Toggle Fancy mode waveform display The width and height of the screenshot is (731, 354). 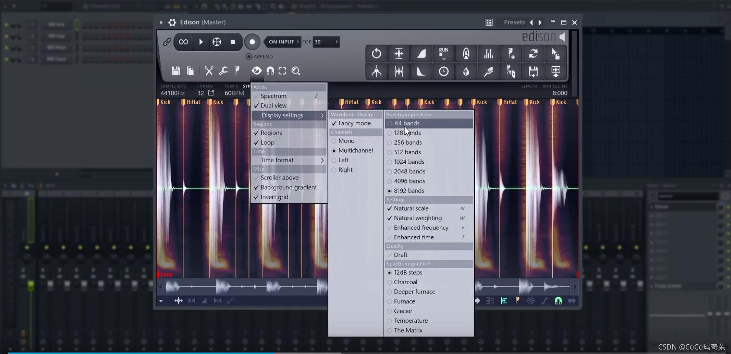point(356,123)
